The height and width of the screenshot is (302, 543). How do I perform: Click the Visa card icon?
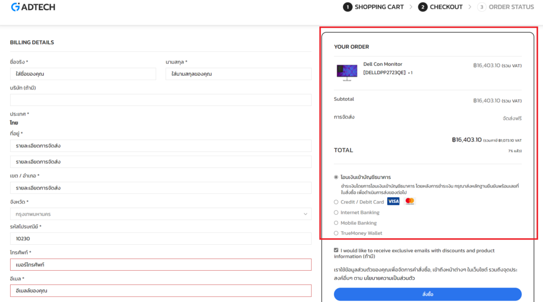(x=393, y=201)
